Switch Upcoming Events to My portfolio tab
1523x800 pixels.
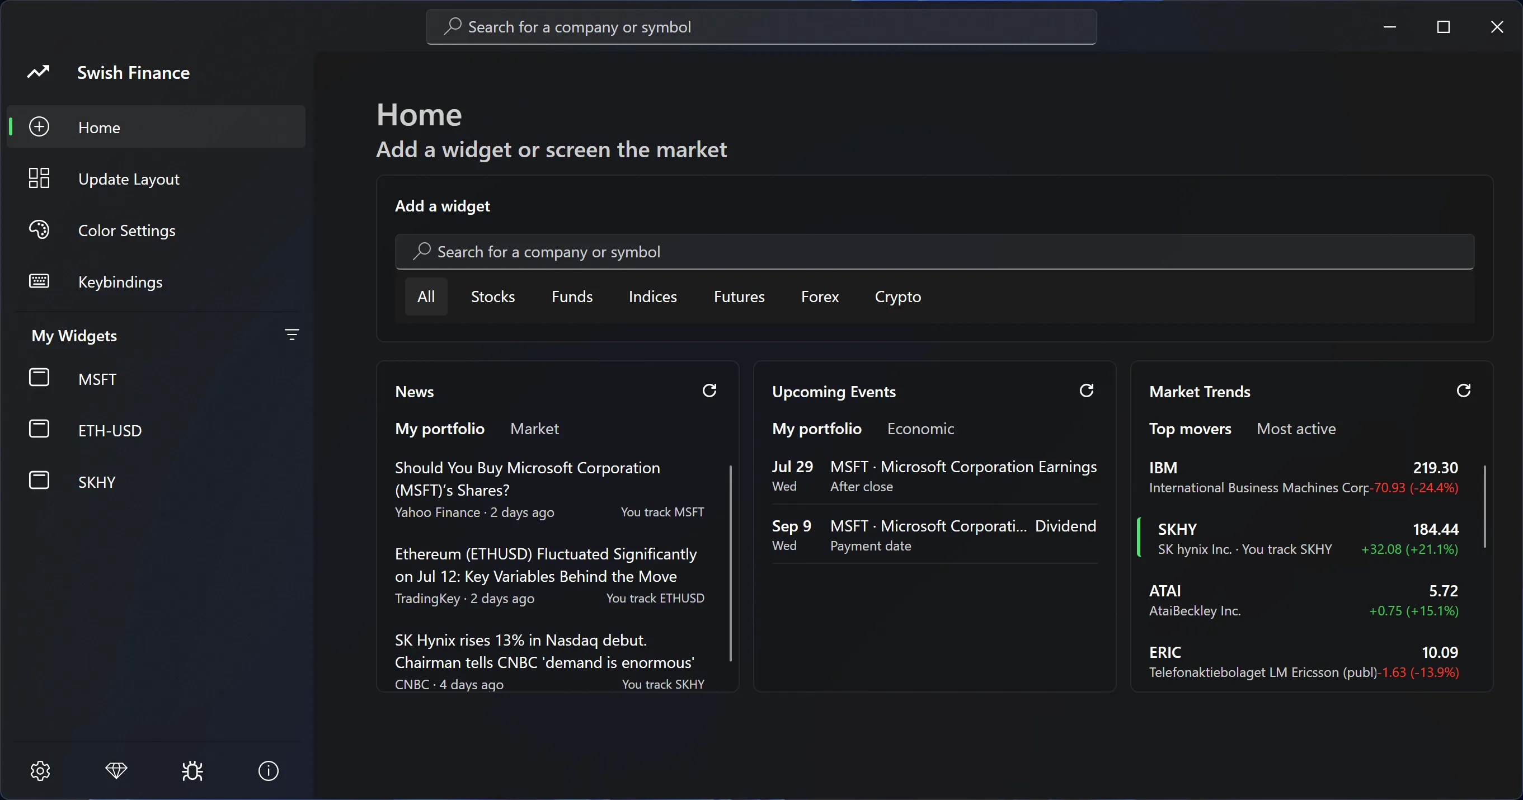coord(816,428)
